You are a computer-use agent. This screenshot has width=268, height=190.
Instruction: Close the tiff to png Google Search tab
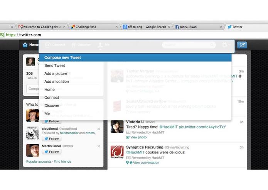[169, 27]
